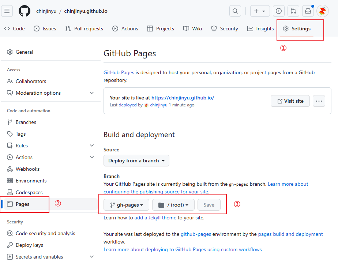Switch to the repository Actions tab

pos(125,29)
